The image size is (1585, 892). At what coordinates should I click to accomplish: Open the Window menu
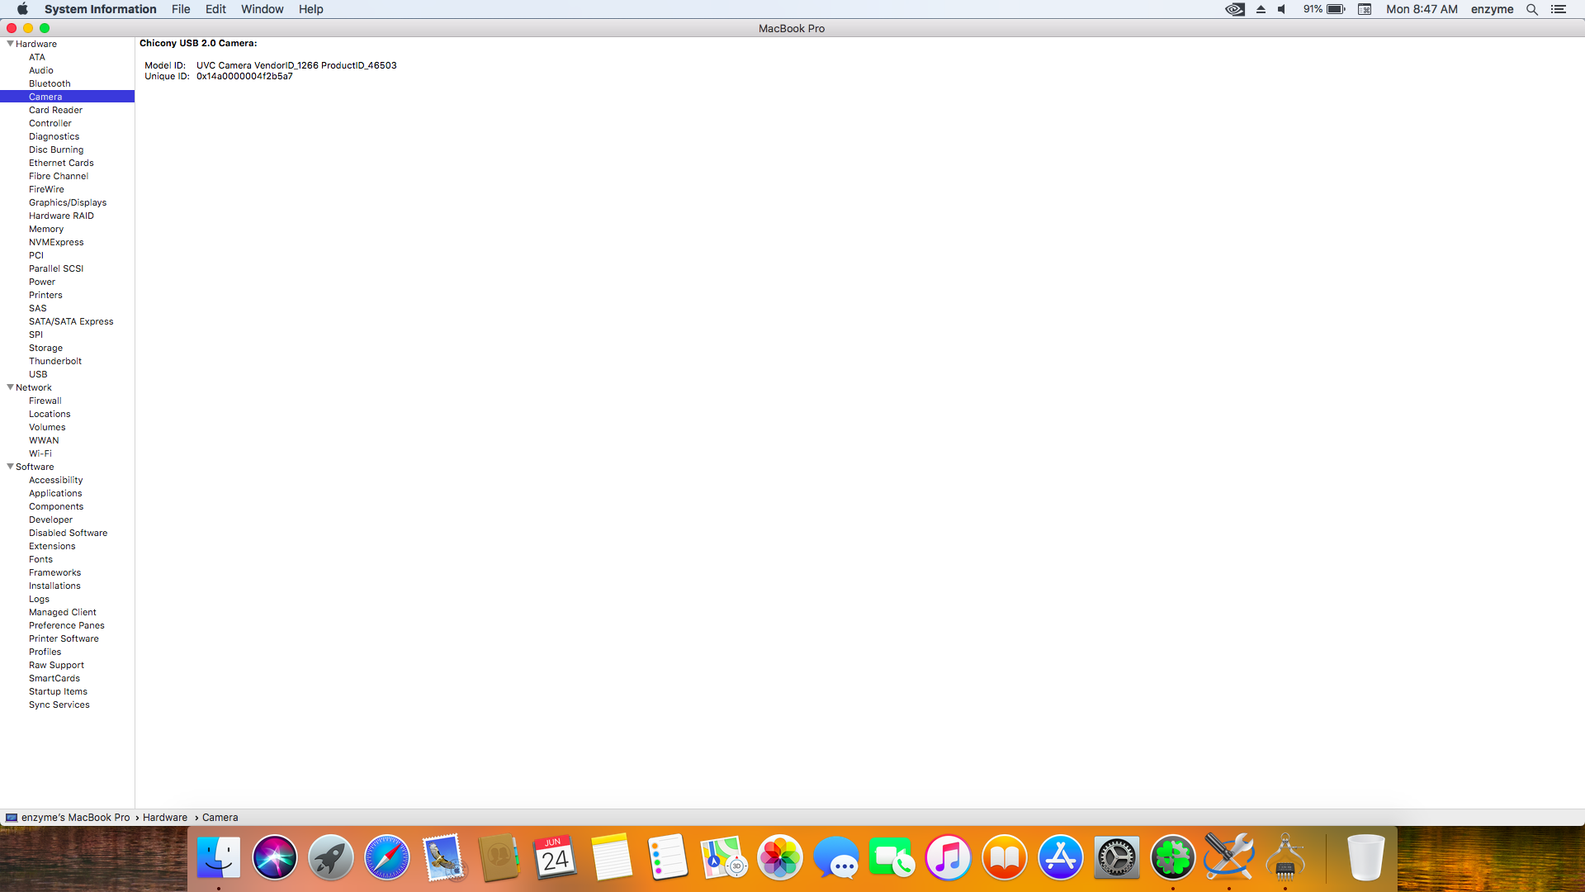(x=262, y=9)
